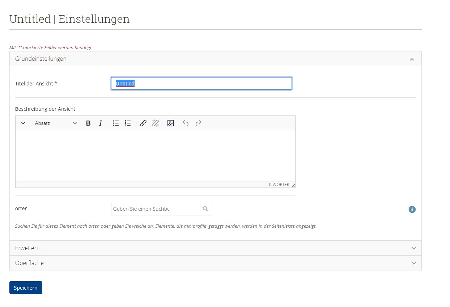Click into the description text area

point(155,156)
